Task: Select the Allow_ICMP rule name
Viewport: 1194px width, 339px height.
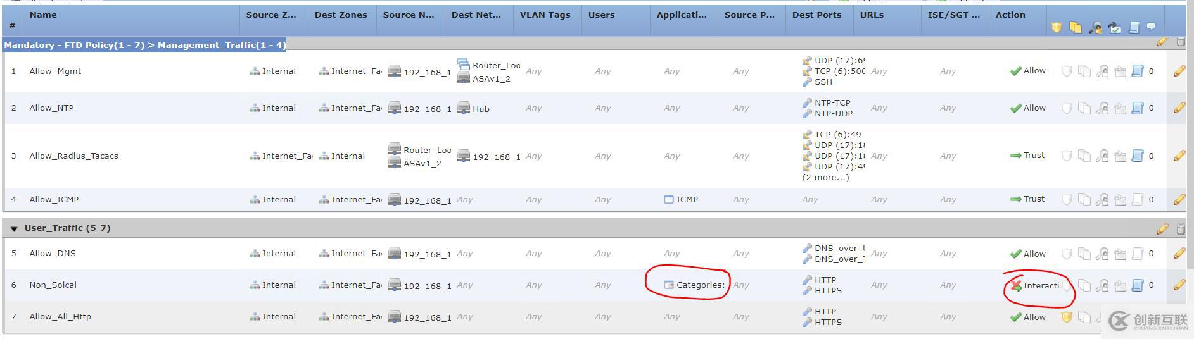Action: [x=54, y=199]
